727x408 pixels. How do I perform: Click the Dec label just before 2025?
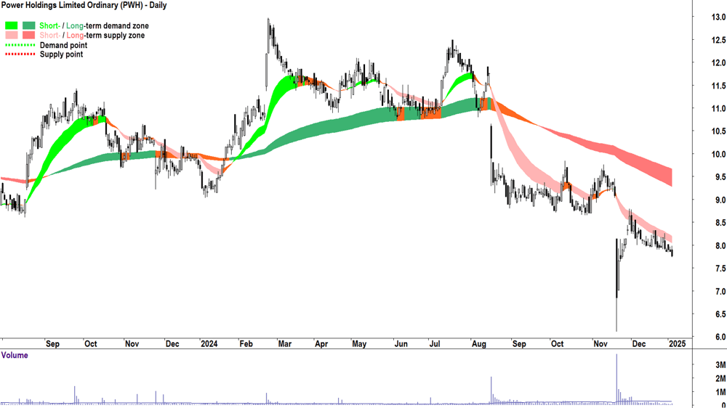pyautogui.click(x=639, y=344)
